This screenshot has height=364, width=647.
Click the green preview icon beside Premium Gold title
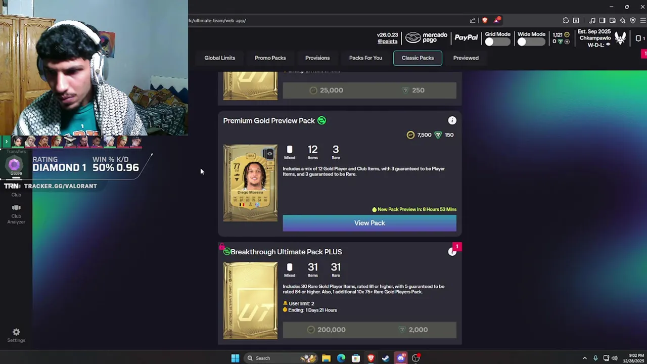point(321,120)
